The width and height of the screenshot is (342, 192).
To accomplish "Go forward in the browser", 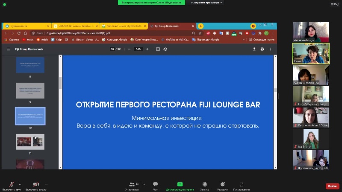I will (x=12, y=33).
